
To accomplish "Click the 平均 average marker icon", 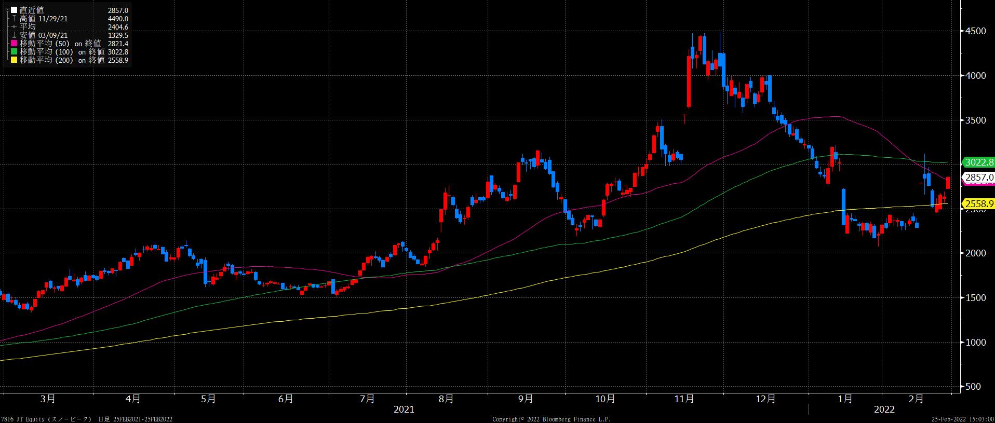I will click(14, 27).
